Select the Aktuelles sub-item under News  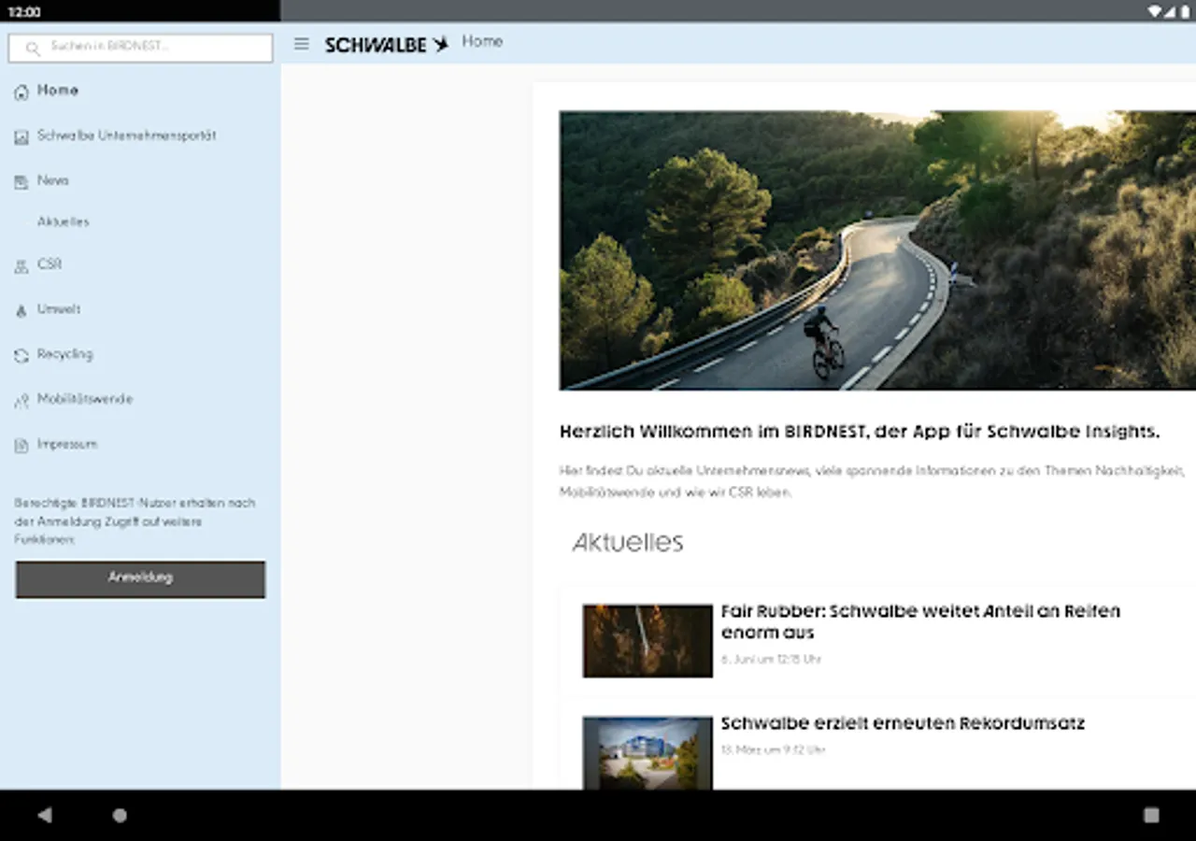coord(64,222)
